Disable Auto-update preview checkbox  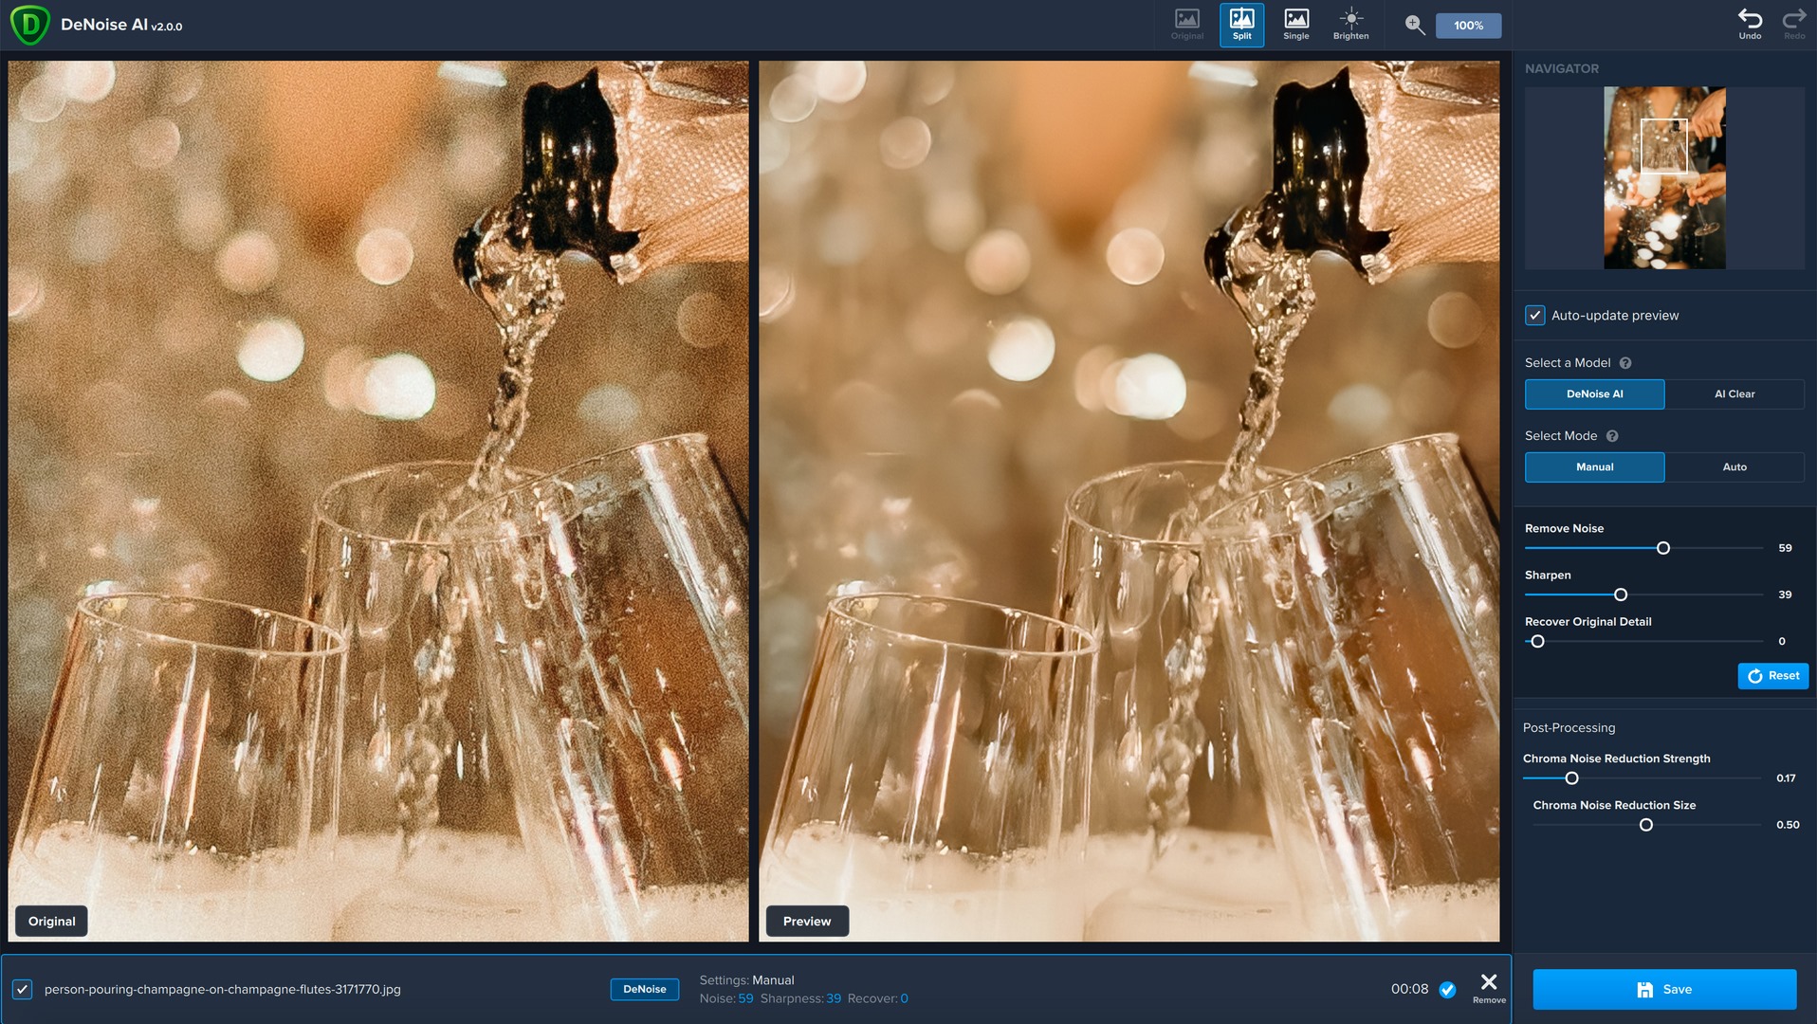(x=1534, y=316)
